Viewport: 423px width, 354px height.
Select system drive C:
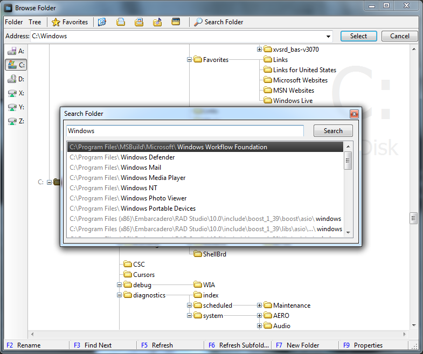(x=16, y=65)
